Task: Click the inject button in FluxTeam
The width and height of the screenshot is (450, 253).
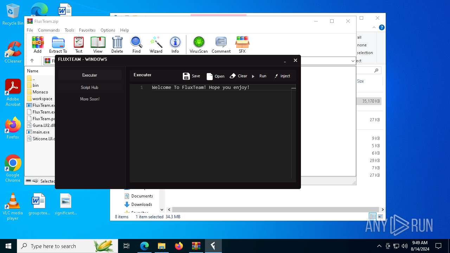Action: click(282, 76)
